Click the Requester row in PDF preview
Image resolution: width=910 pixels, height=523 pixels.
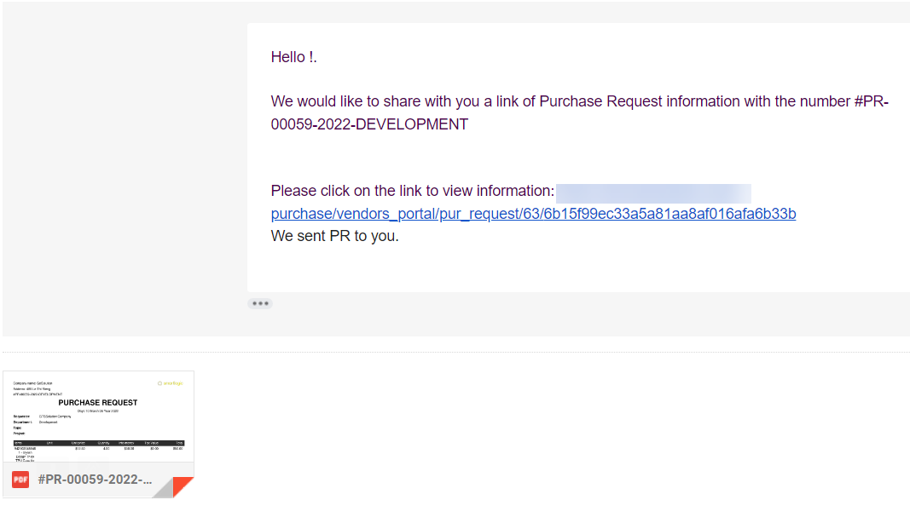pos(43,416)
